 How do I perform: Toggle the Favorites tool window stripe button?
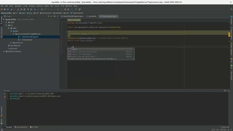1,111
